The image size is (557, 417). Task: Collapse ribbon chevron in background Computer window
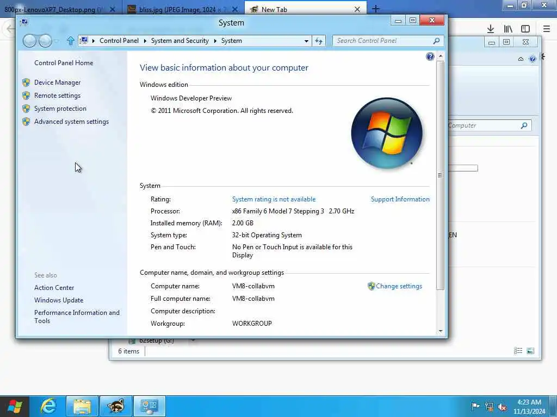(x=521, y=59)
